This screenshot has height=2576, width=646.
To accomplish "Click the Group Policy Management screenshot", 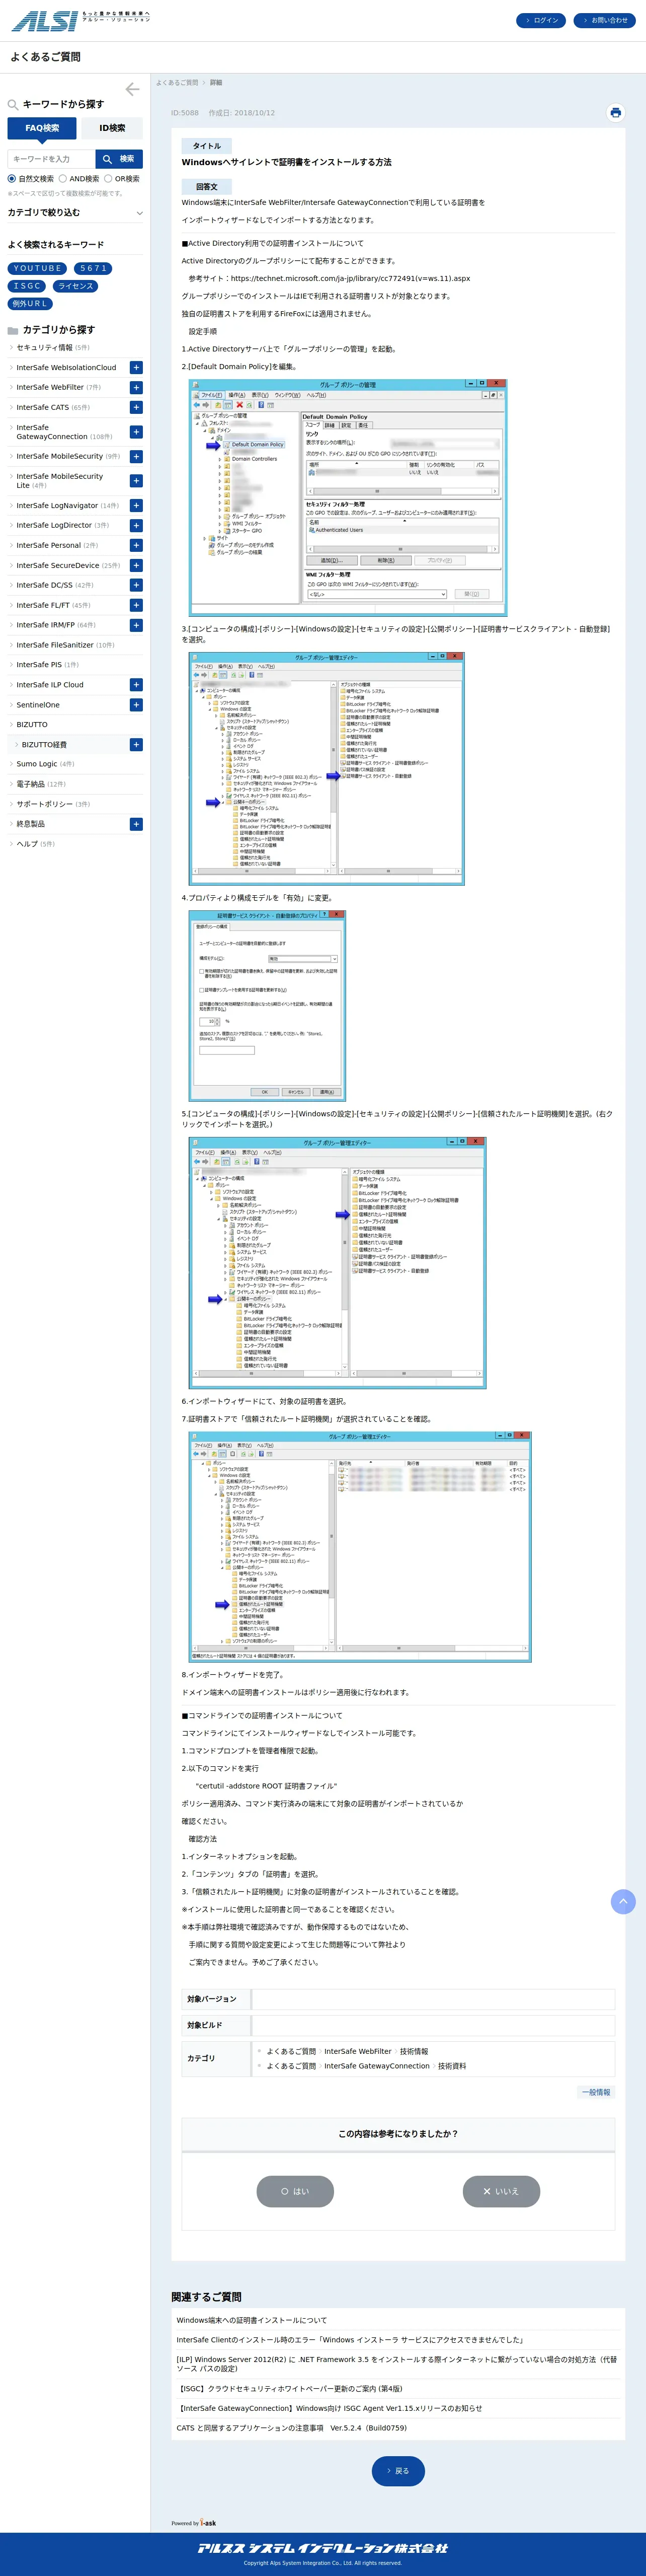I will click(x=349, y=497).
